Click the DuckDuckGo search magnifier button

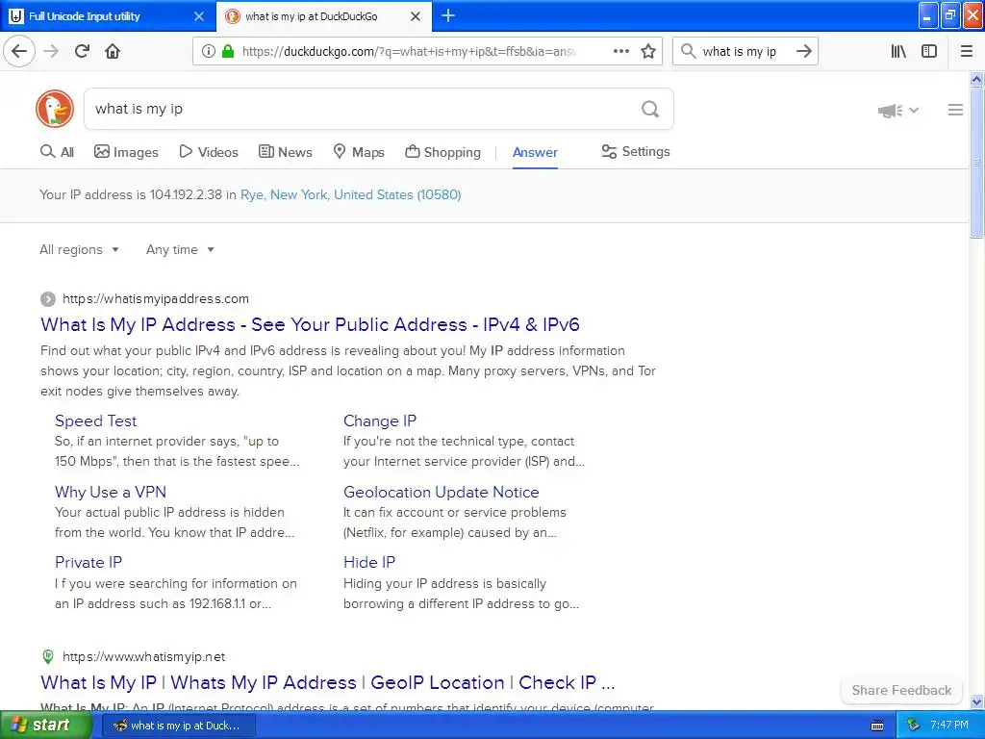point(650,110)
